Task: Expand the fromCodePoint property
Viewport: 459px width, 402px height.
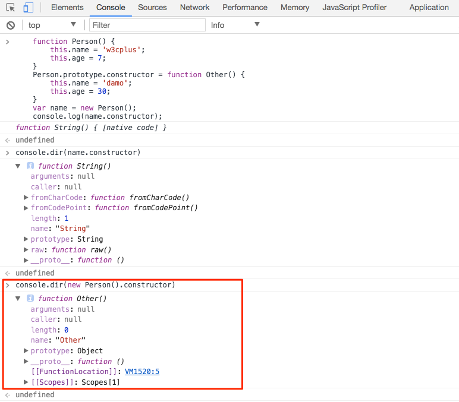Action: click(26, 208)
